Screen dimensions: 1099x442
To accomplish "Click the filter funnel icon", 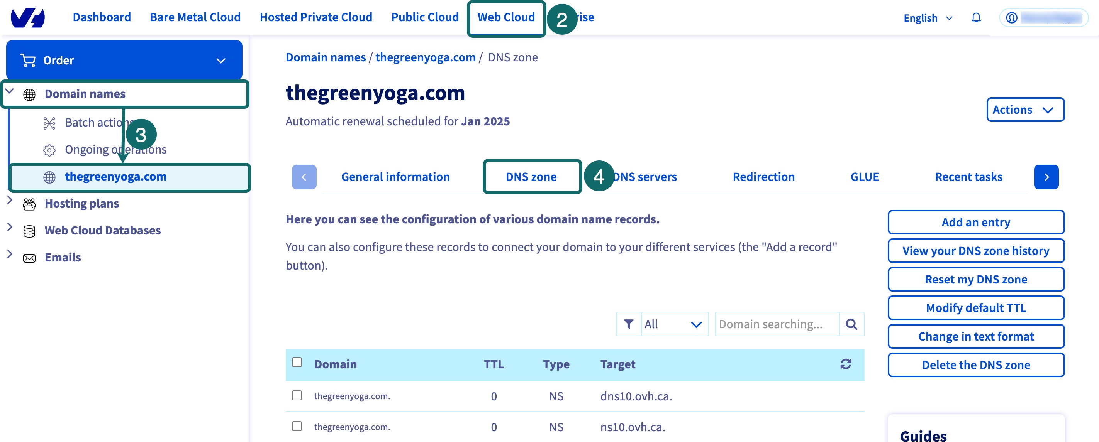I will [628, 324].
